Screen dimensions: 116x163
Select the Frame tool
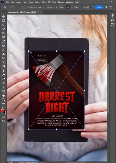coord(3,37)
